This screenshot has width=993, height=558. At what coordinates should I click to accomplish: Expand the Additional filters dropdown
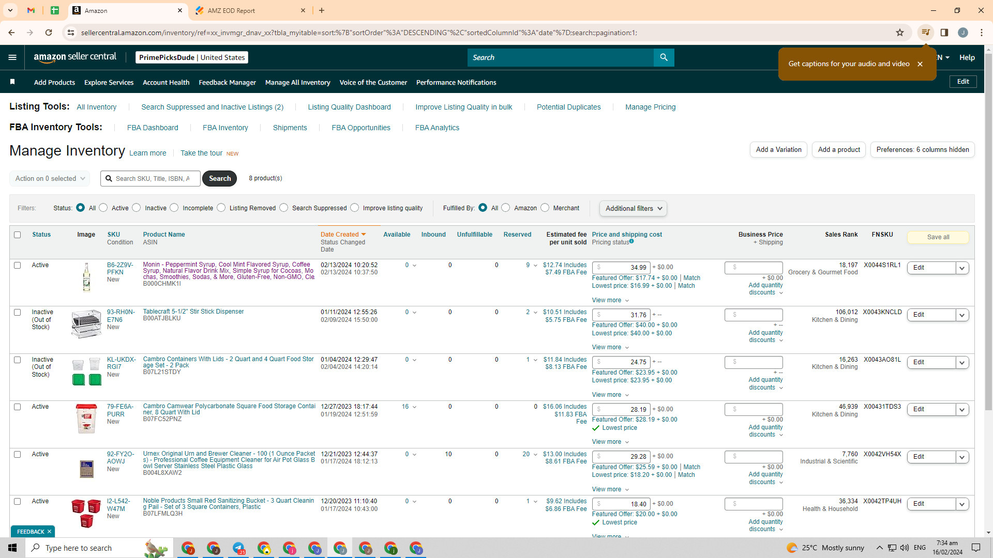(x=633, y=208)
